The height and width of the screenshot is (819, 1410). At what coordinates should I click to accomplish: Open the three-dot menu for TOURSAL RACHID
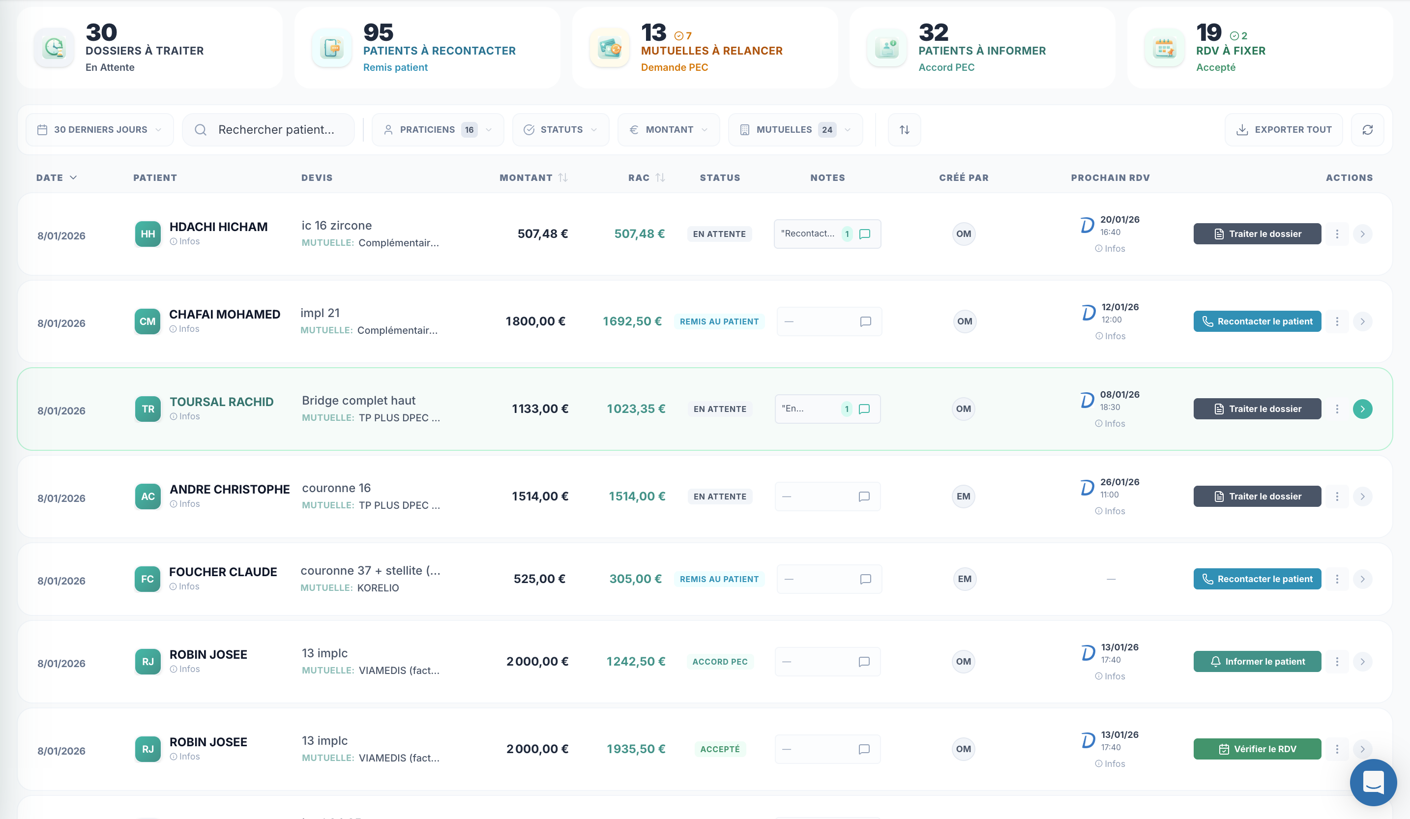click(1337, 409)
